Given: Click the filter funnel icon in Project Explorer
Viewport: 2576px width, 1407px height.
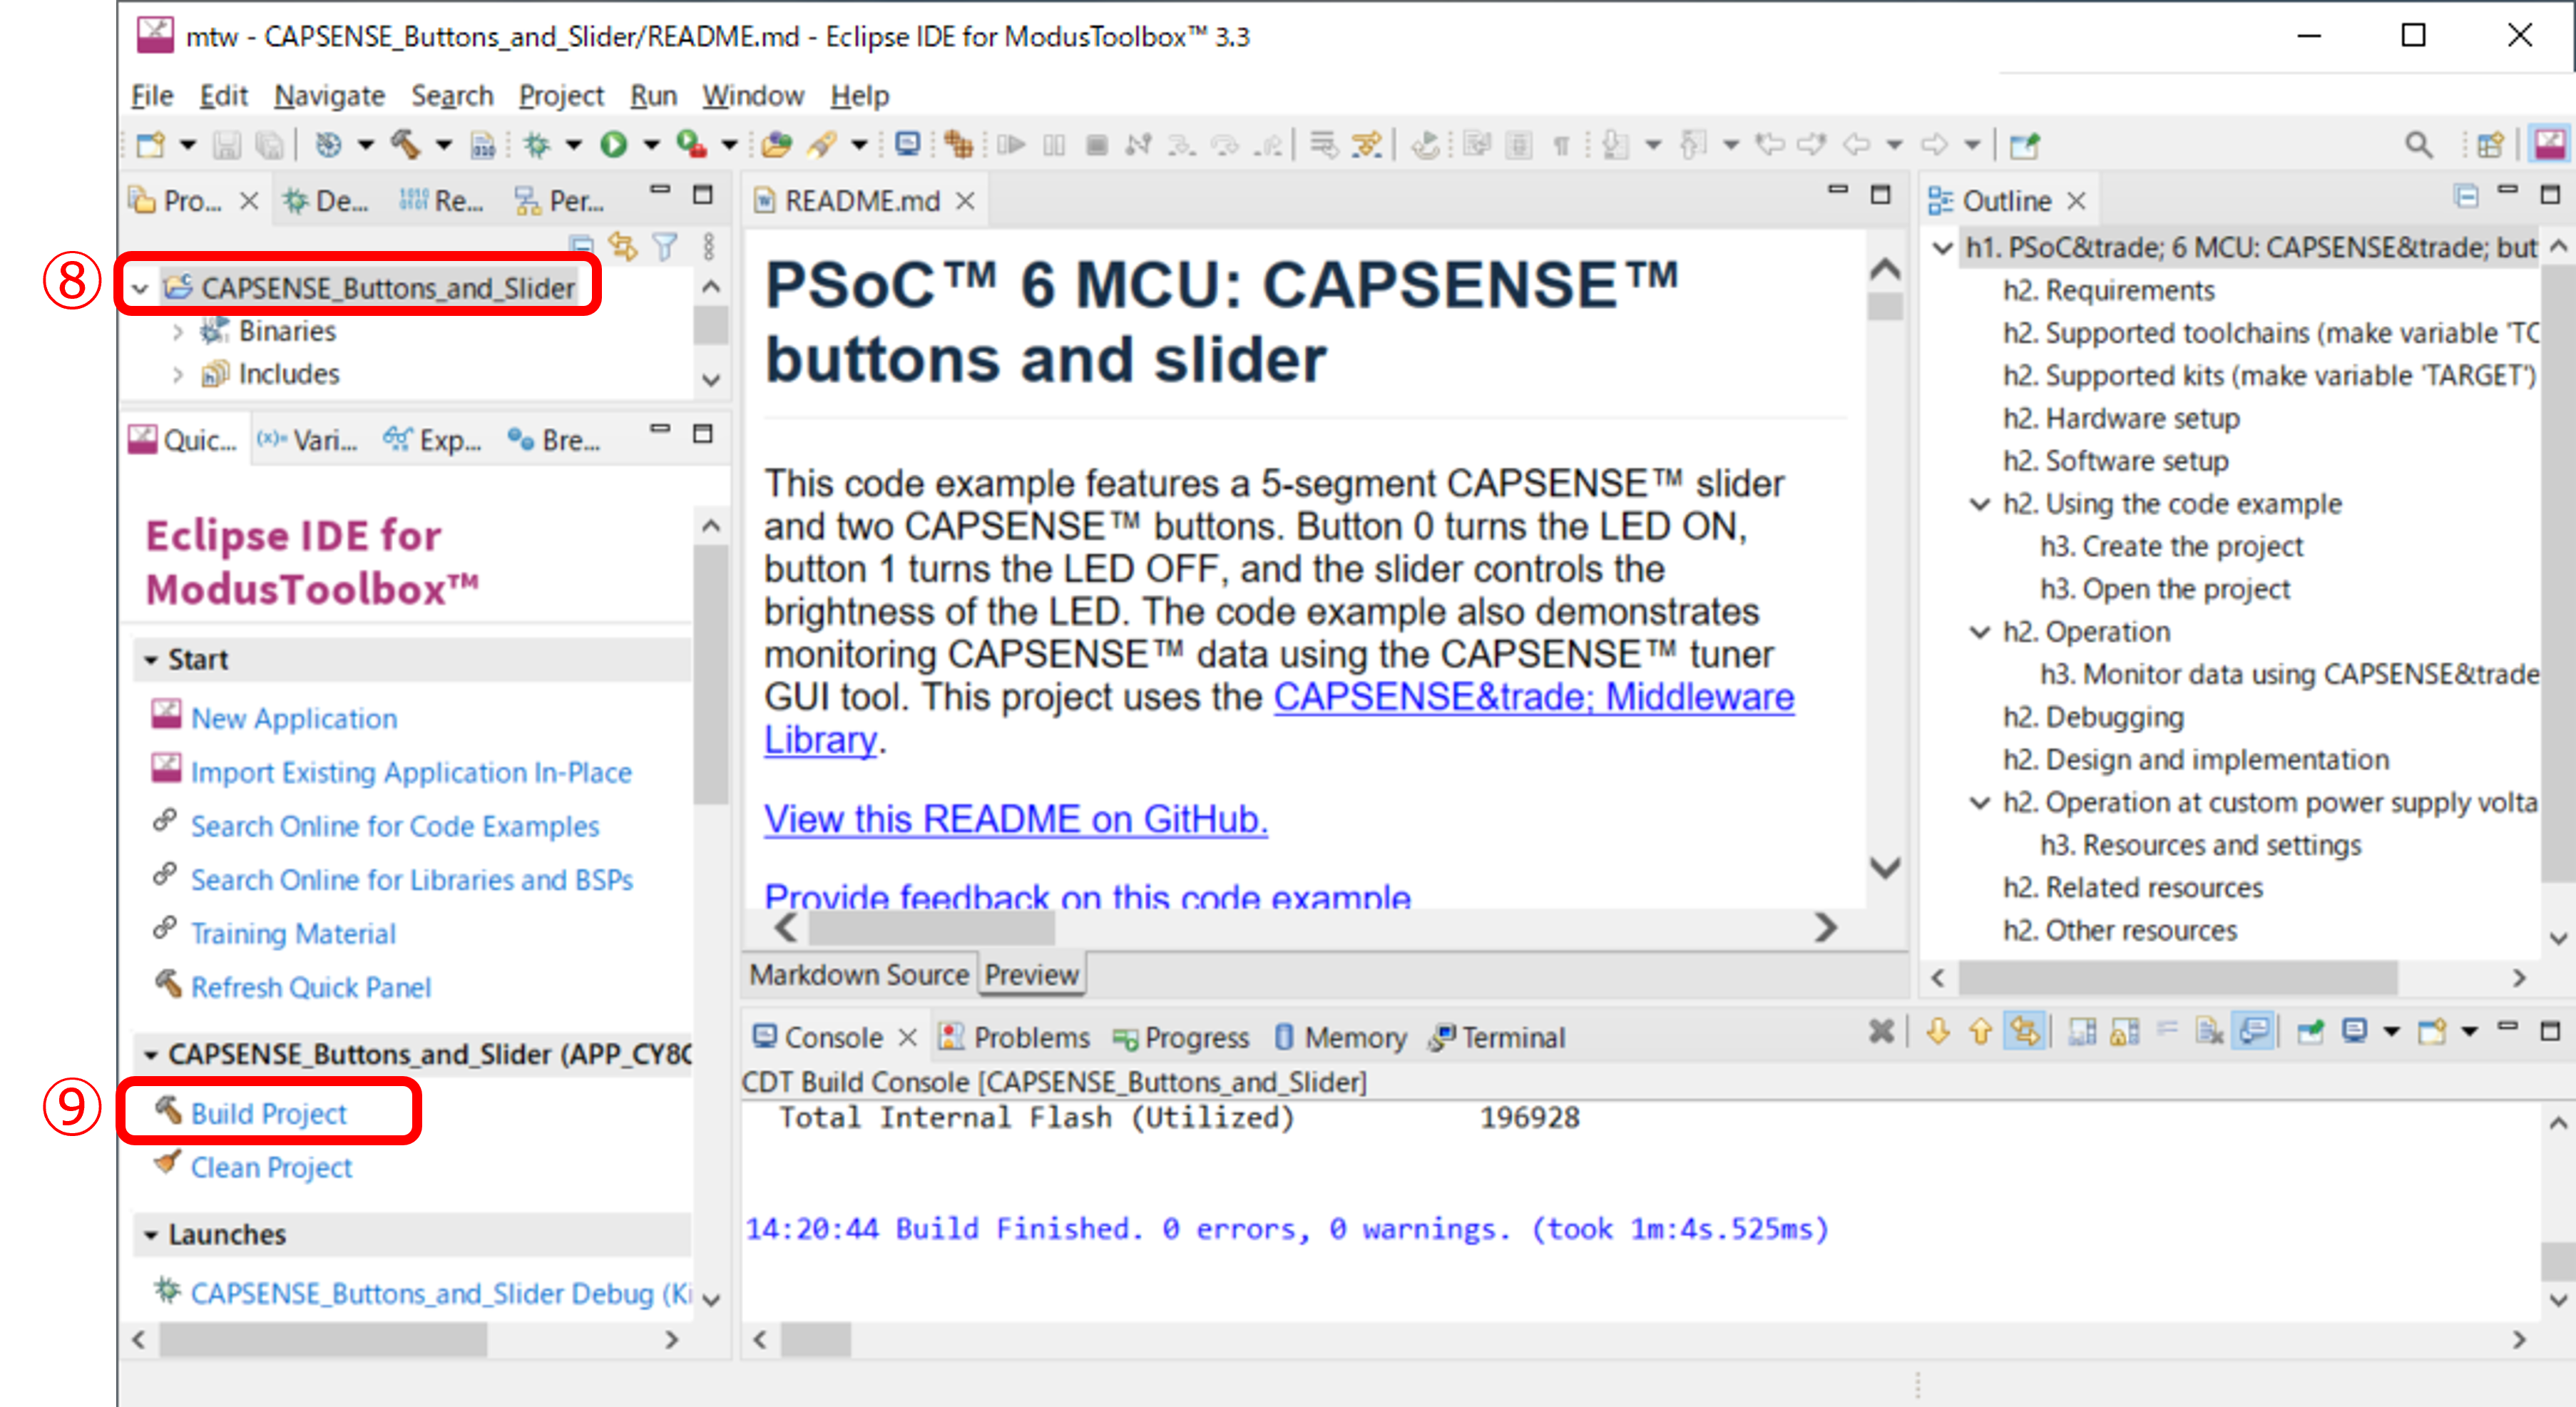Looking at the screenshot, I should point(665,246).
